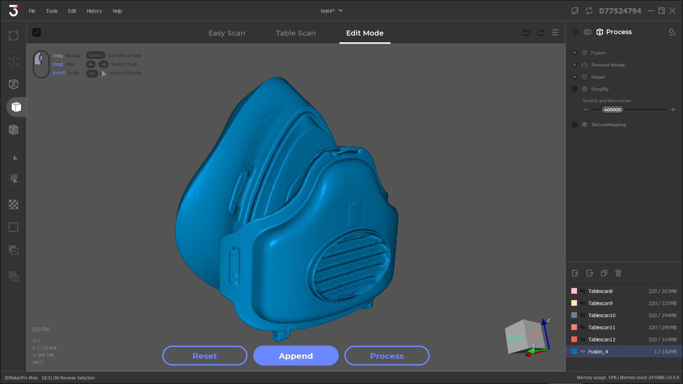Viewport: 683px width, 384px height.
Task: Click the Process button
Action: pyautogui.click(x=387, y=356)
